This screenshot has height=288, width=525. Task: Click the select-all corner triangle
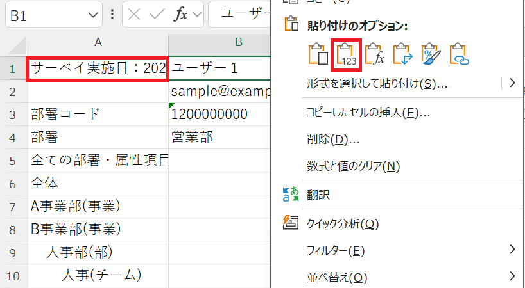coord(16,45)
